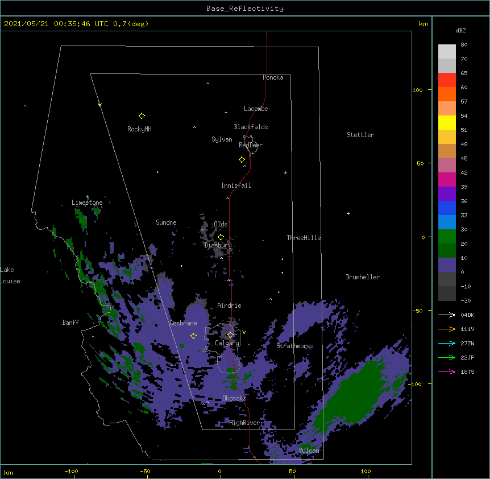
Task: Click the Cochrane label
Action: pos(184,323)
